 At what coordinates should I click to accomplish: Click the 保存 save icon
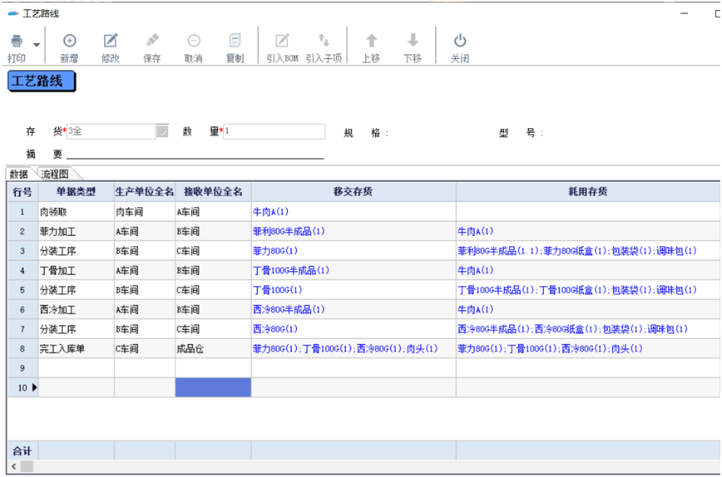pos(152,41)
